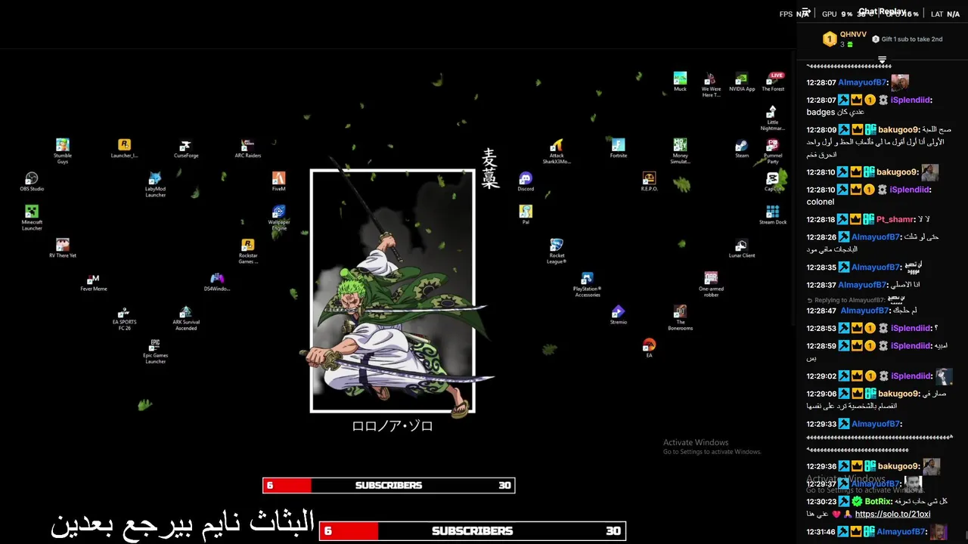
Task: Launch the Discord desktop icon
Action: 526,182
